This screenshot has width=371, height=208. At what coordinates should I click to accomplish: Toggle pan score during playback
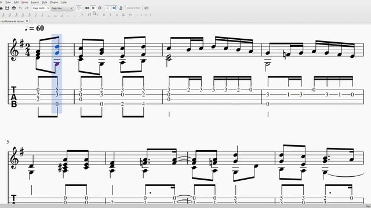(114, 8)
